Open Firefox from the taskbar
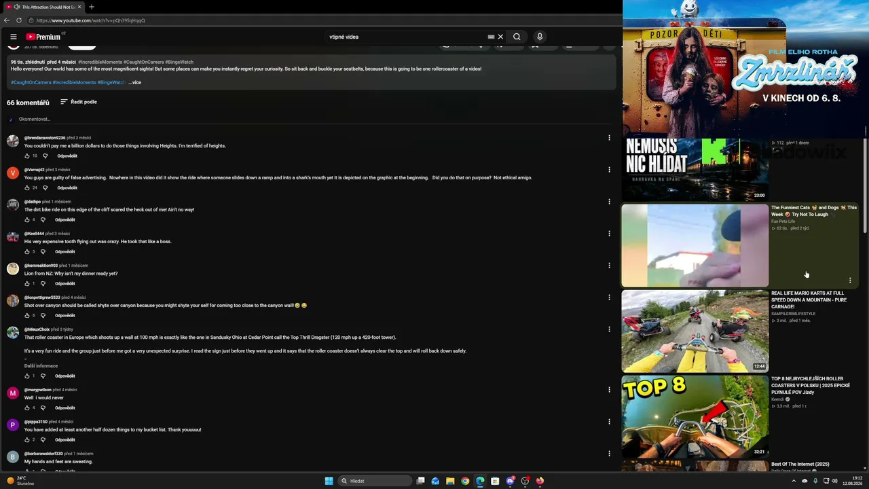Viewport: 869px width, 489px height. [540, 481]
